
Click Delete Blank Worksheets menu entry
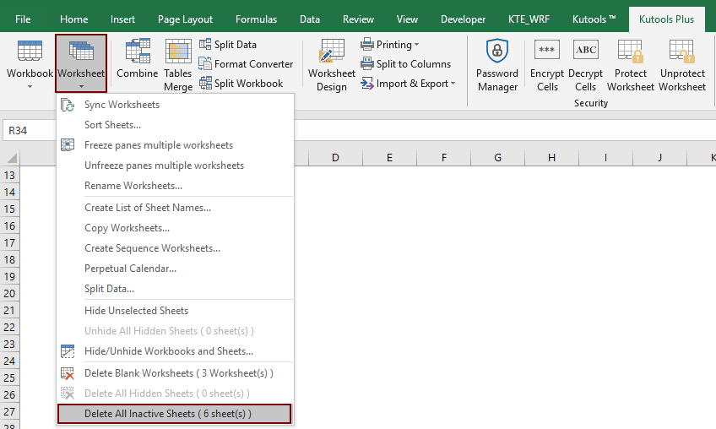click(x=178, y=373)
